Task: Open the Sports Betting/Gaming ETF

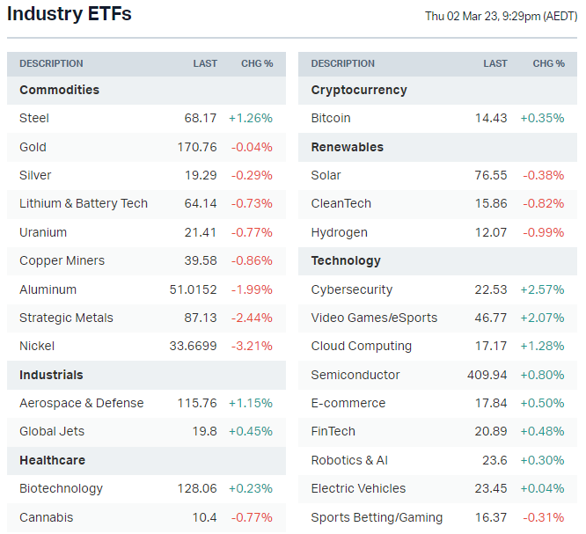Action: point(377,517)
